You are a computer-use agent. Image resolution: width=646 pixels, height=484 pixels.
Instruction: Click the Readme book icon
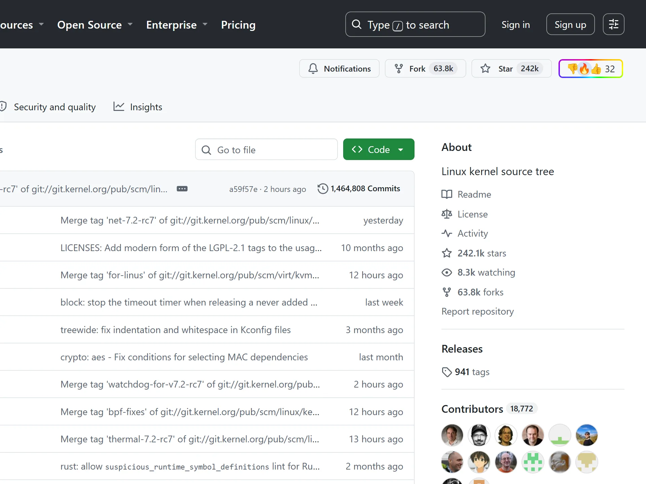447,194
